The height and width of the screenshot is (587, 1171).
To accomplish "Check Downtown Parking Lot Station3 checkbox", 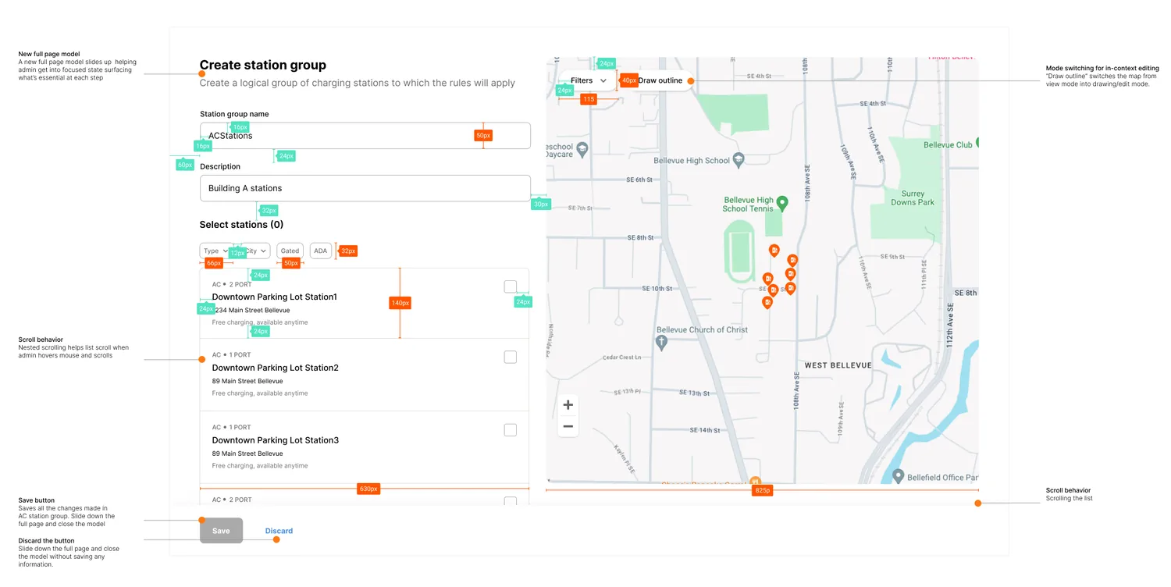I will [x=511, y=429].
